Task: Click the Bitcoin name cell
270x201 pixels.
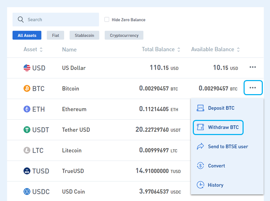Action: 70,89
